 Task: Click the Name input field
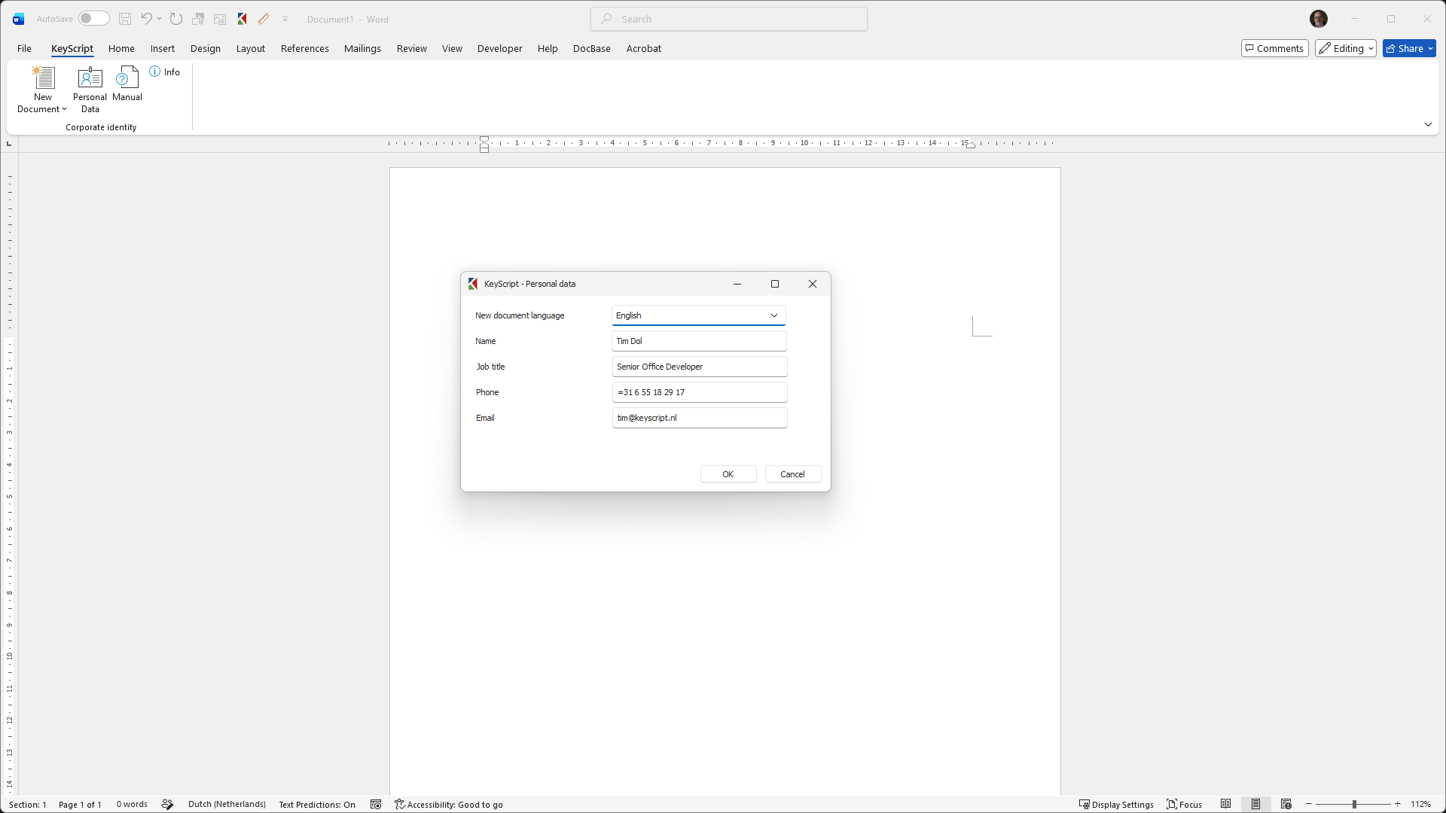(699, 341)
